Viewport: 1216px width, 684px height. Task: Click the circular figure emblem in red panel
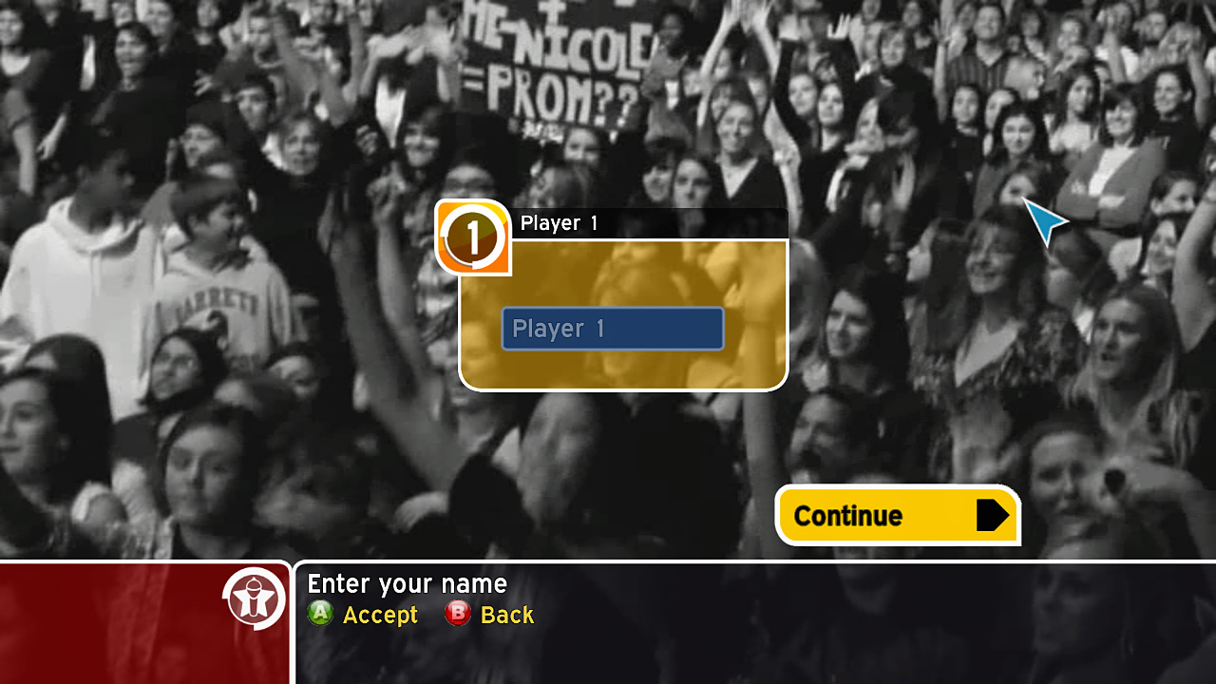click(254, 598)
